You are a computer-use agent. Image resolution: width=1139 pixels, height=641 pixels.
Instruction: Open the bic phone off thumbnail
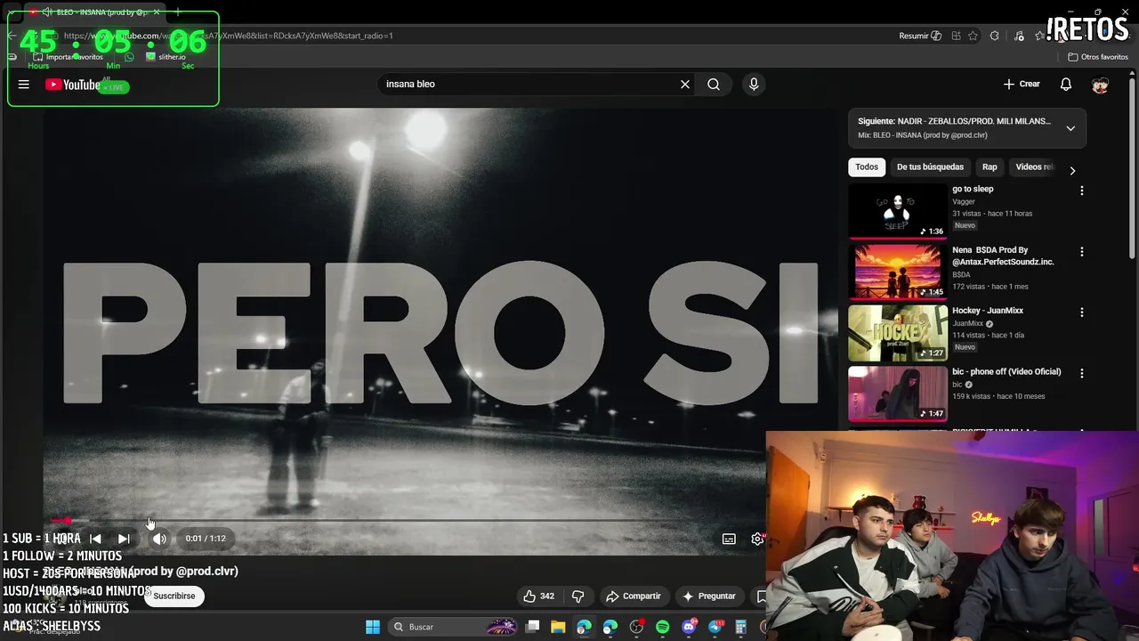click(898, 394)
